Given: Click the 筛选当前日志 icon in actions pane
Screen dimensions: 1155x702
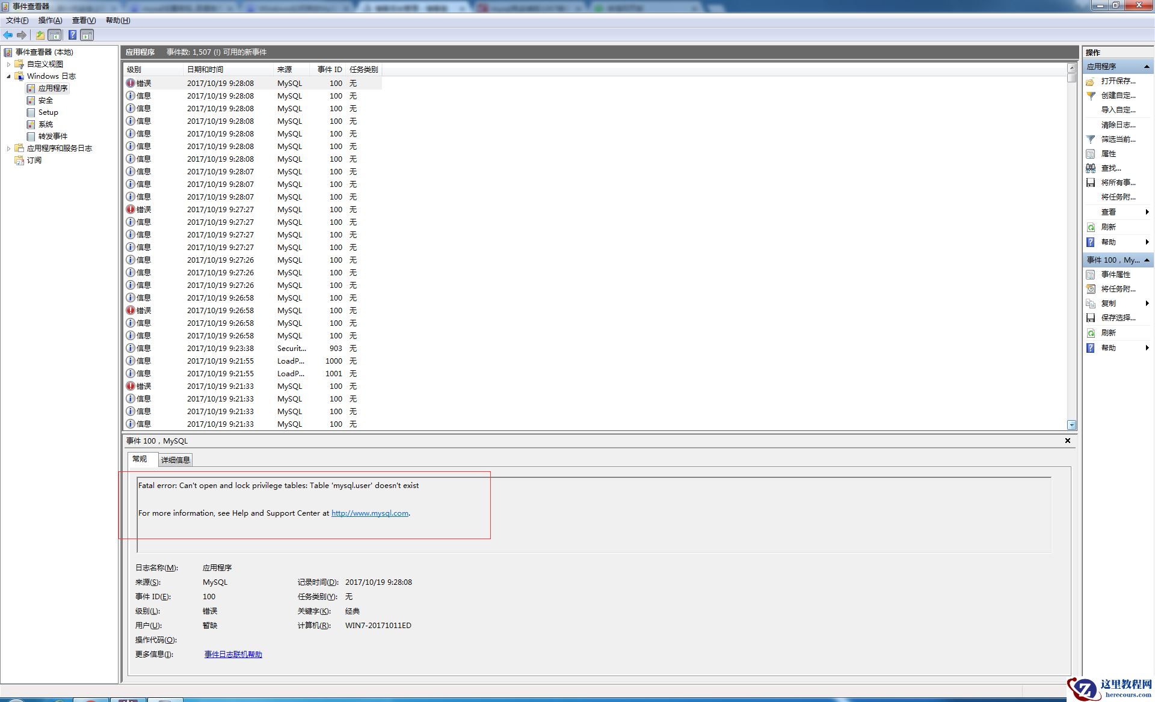Looking at the screenshot, I should [1091, 139].
